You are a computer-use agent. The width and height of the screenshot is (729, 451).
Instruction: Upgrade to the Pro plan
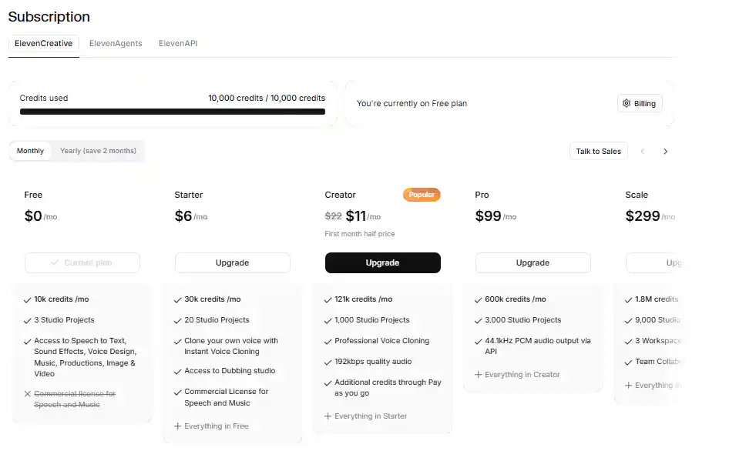point(532,263)
